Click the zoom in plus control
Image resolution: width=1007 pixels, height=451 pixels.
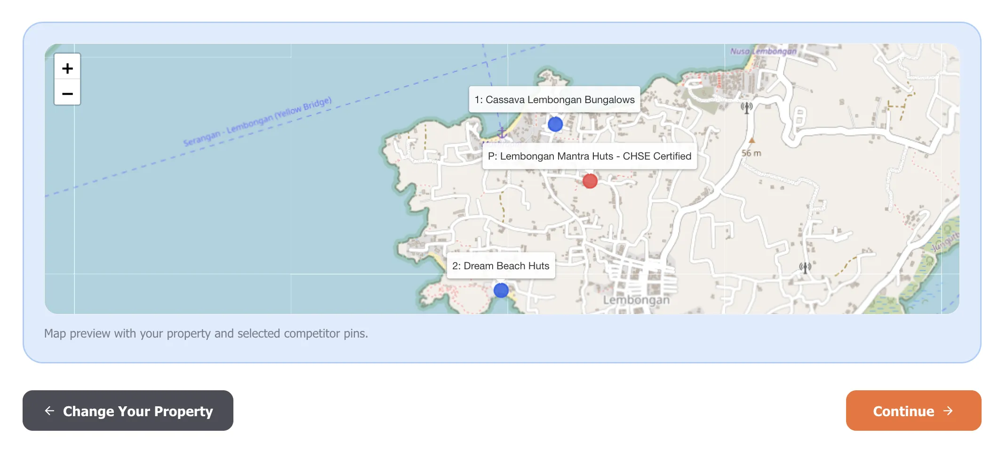[x=67, y=68]
